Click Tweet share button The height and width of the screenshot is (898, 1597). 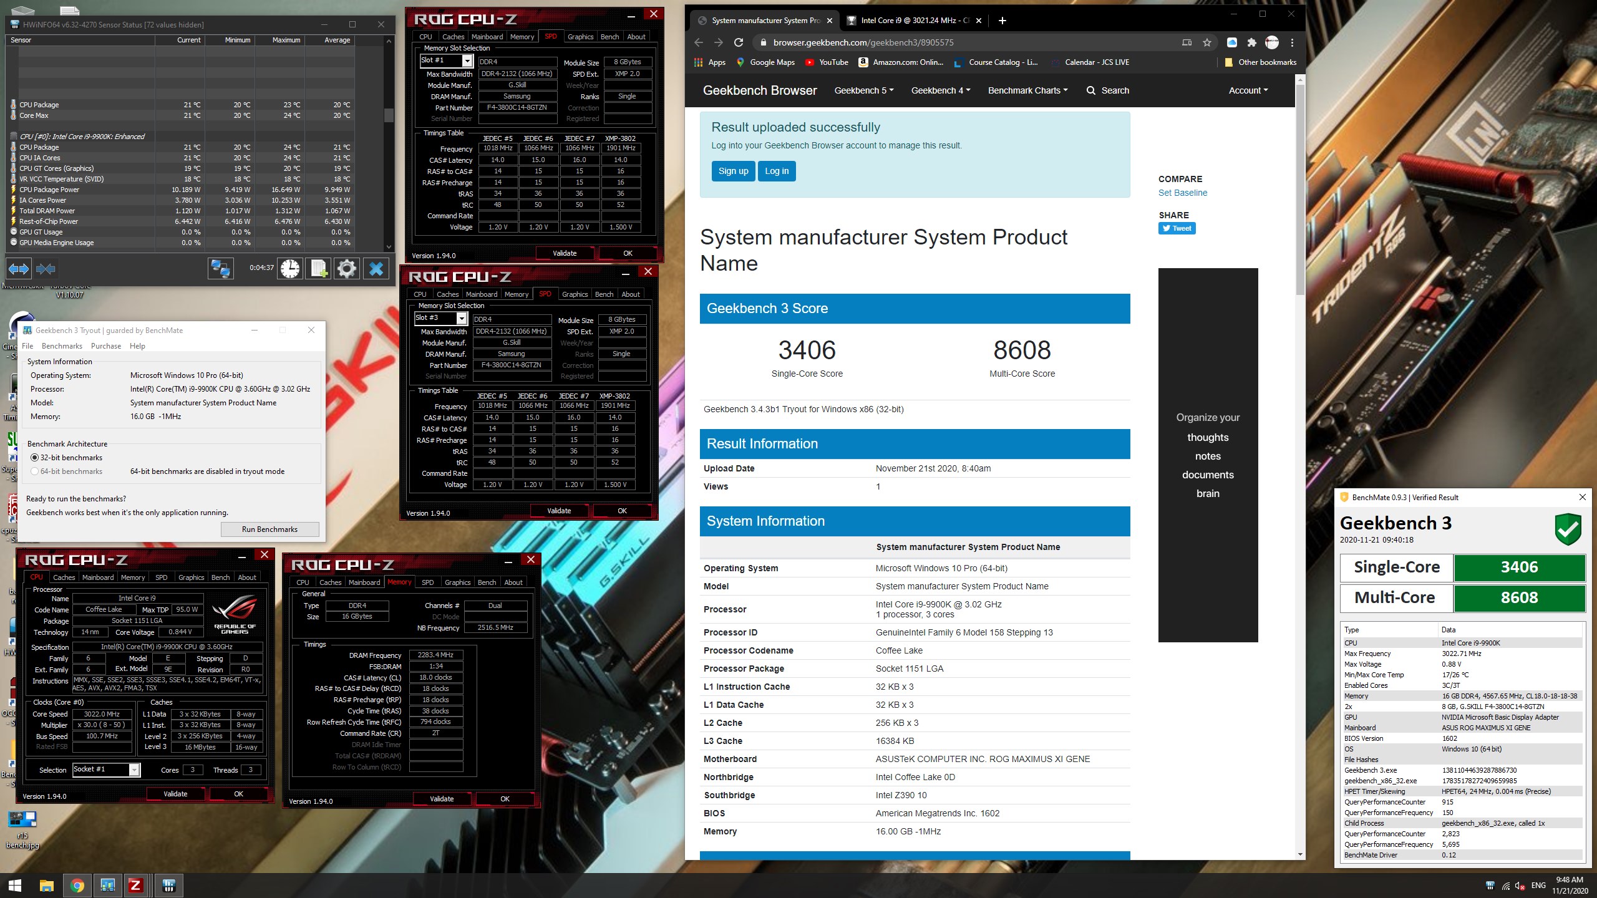[x=1177, y=228]
